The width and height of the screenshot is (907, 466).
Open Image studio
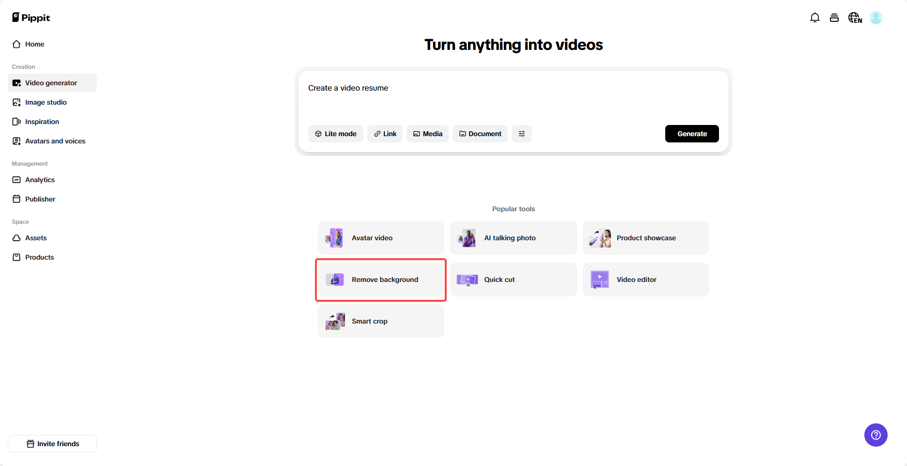[52, 102]
